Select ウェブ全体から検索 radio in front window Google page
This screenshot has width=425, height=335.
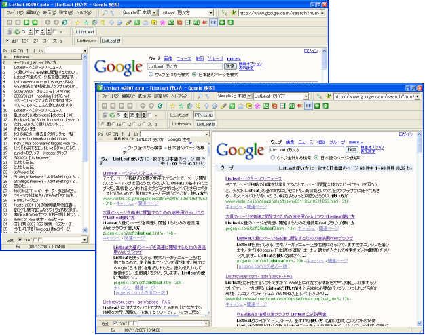coord(273,158)
